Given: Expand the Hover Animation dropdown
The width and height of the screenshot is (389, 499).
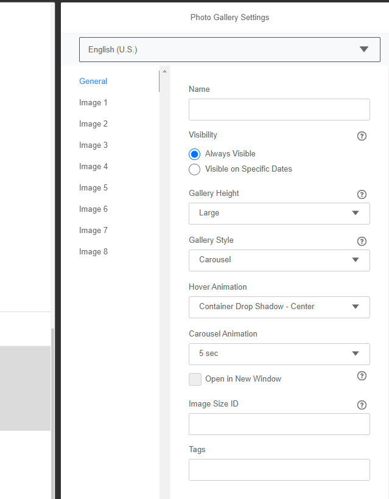Looking at the screenshot, I should 279,307.
